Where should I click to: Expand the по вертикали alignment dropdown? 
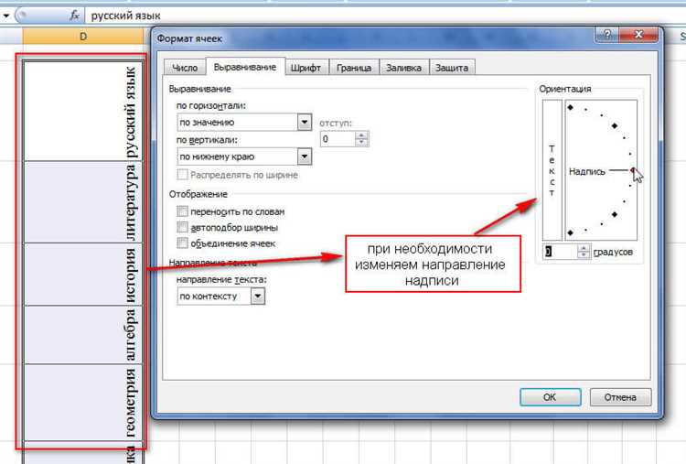[x=305, y=156]
